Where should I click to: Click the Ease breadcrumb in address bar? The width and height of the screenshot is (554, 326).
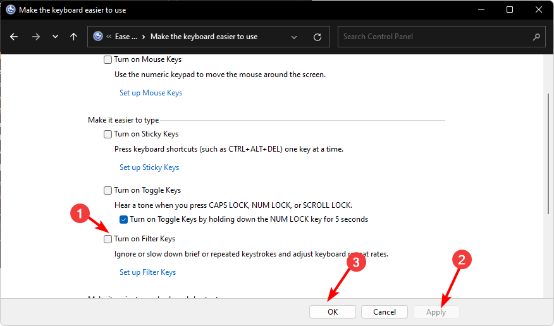pyautogui.click(x=126, y=37)
